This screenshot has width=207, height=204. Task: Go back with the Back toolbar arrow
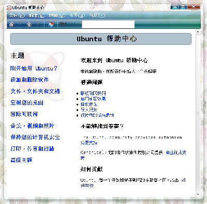click(x=11, y=24)
